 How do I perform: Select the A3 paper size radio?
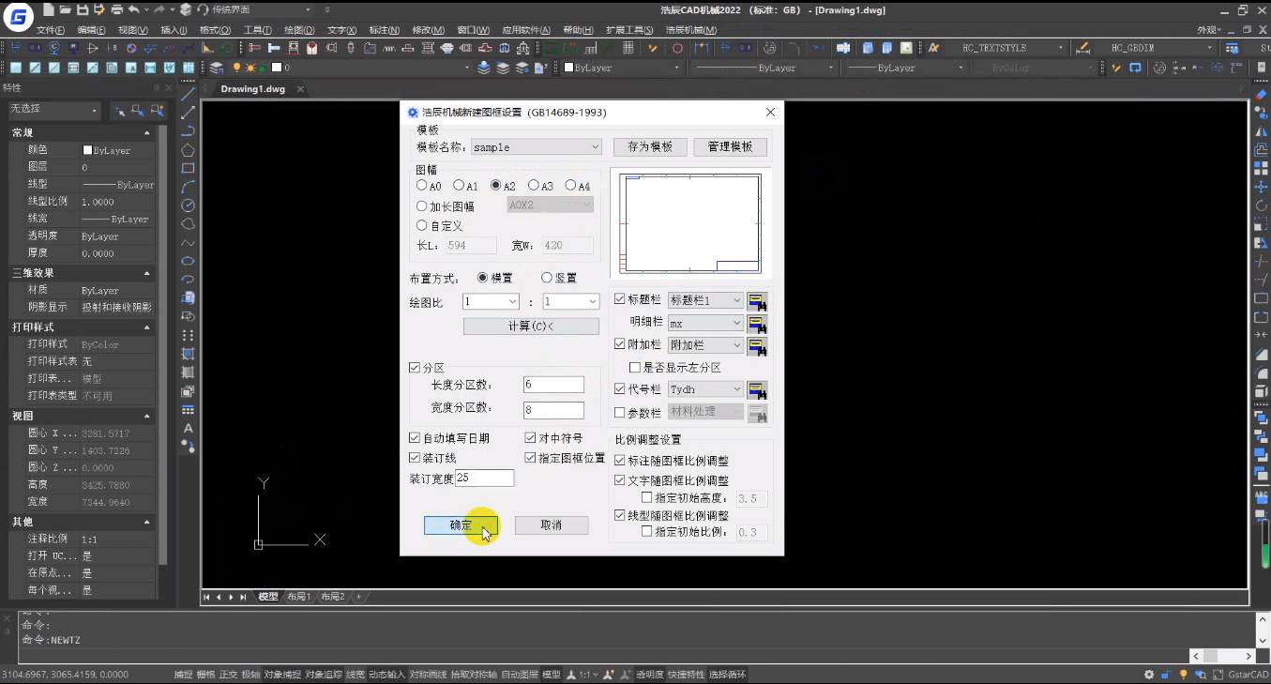[534, 186]
